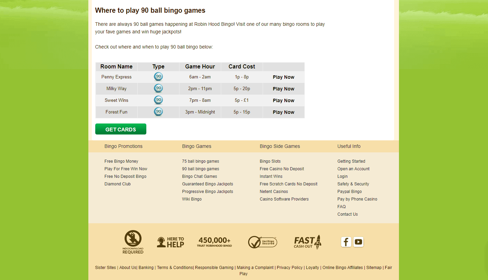Click the green GET CARDS button

(x=121, y=129)
